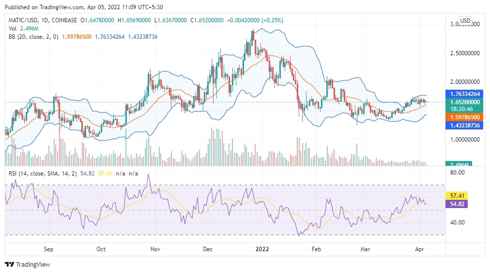Click the orange 1.59786500 BB basis value
490x273 pixels.
(77, 37)
